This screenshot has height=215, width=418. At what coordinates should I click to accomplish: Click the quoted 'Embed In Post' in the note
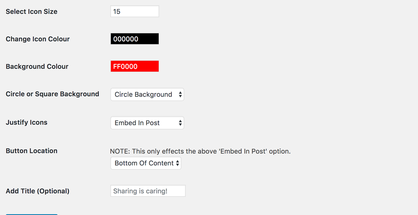pyautogui.click(x=243, y=151)
